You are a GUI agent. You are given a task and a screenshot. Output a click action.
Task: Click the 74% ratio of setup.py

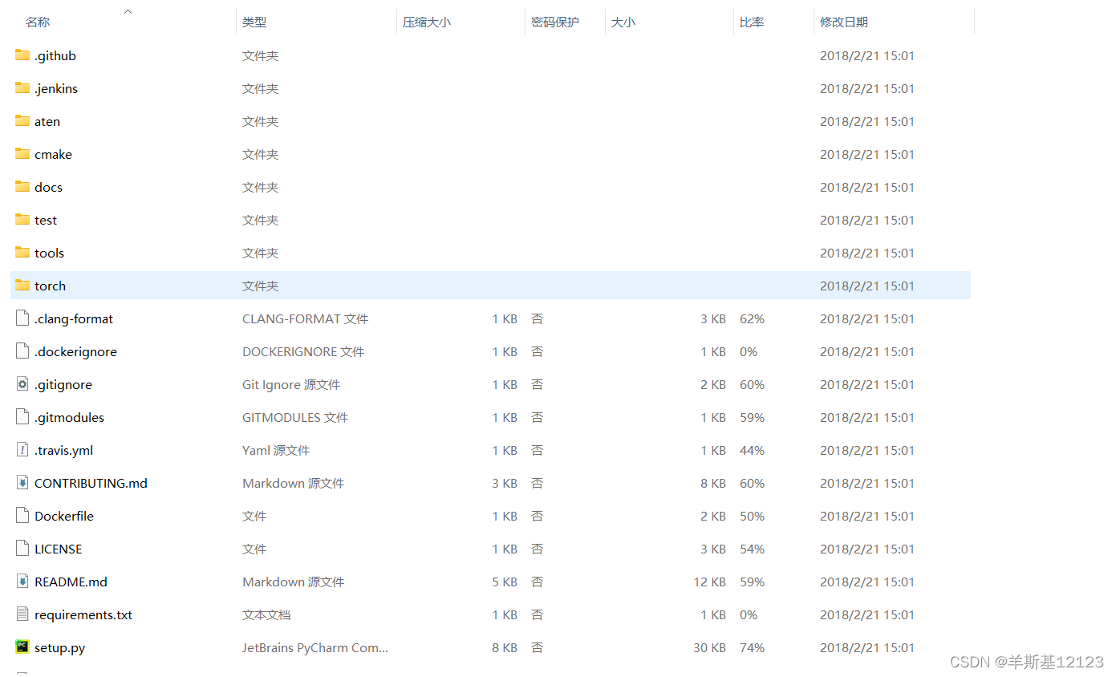[752, 647]
